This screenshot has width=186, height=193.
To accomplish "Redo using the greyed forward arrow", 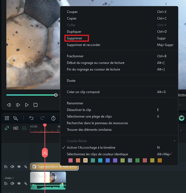I will coord(42,118).
